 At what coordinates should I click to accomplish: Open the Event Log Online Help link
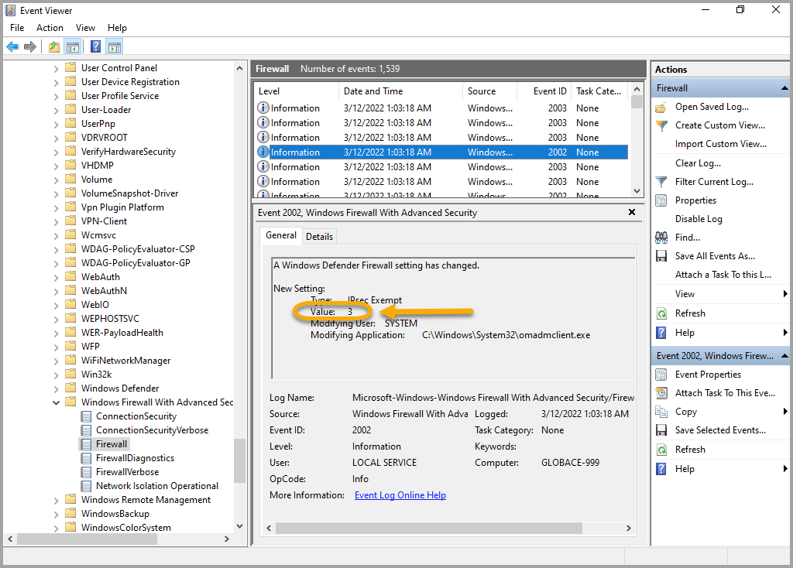(400, 495)
